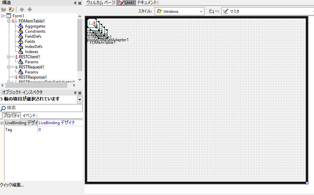Open the selected items dropdown in Object Inspector
314x195 pixels.
click(80, 99)
